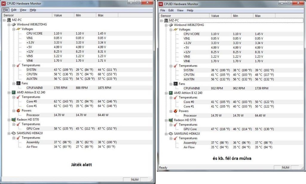Open Edit menu in left window
The height and width of the screenshot is (184, 306).
(14, 10)
